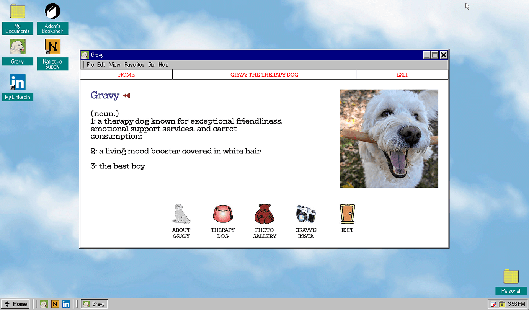Click the About Gravy dog icon
The width and height of the screenshot is (529, 310).
click(x=181, y=214)
